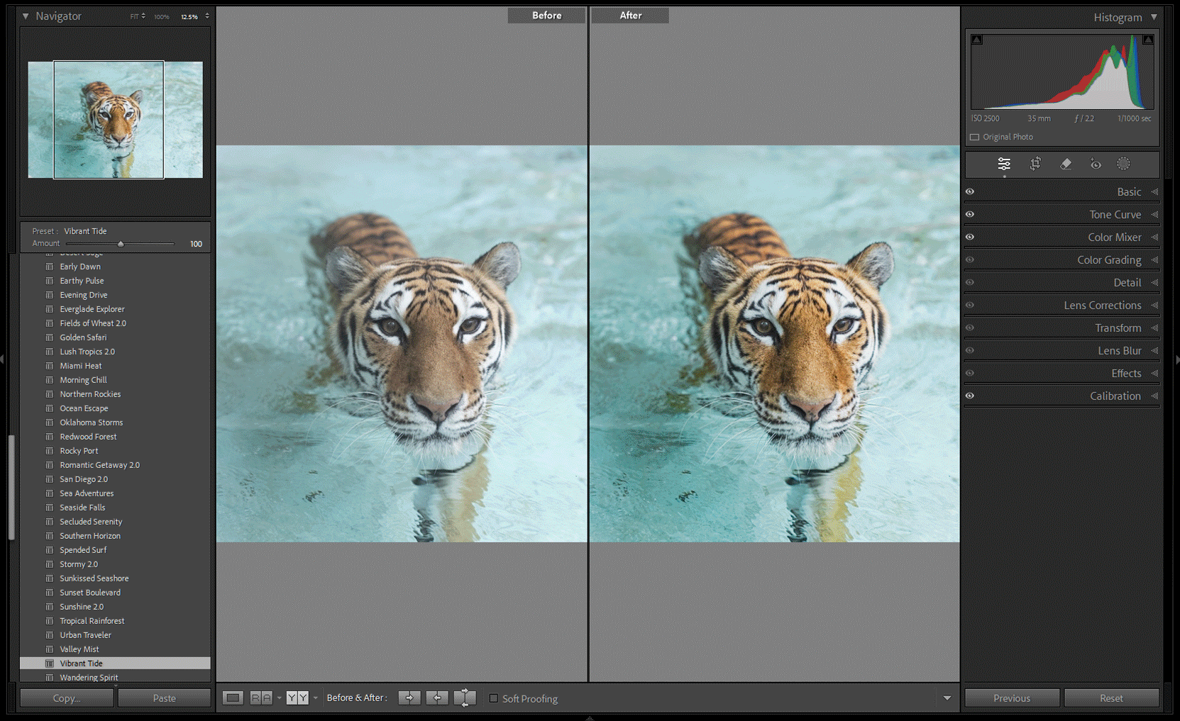This screenshot has width=1180, height=721.
Task: Check the Original Photo box
Action: pos(974,136)
